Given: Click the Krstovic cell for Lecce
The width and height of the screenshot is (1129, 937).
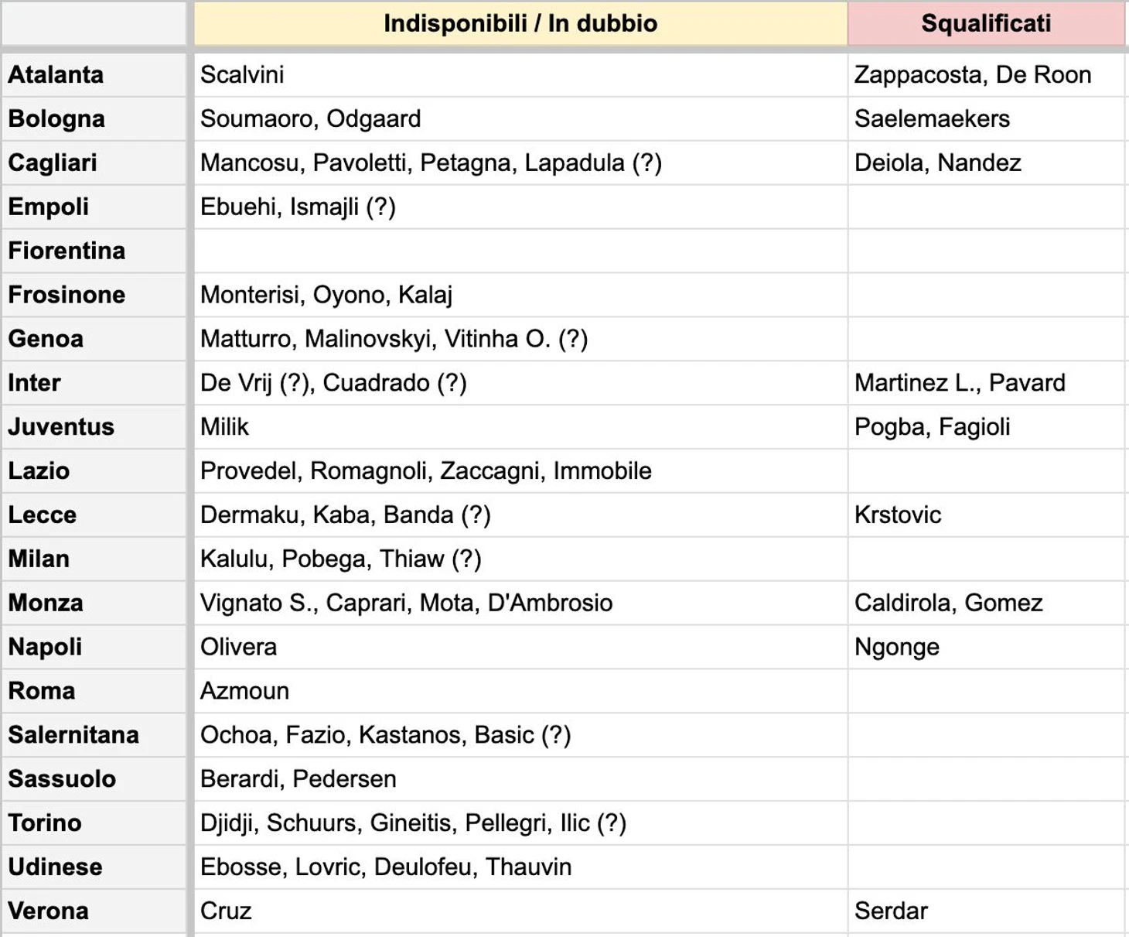Looking at the screenshot, I should [986, 515].
